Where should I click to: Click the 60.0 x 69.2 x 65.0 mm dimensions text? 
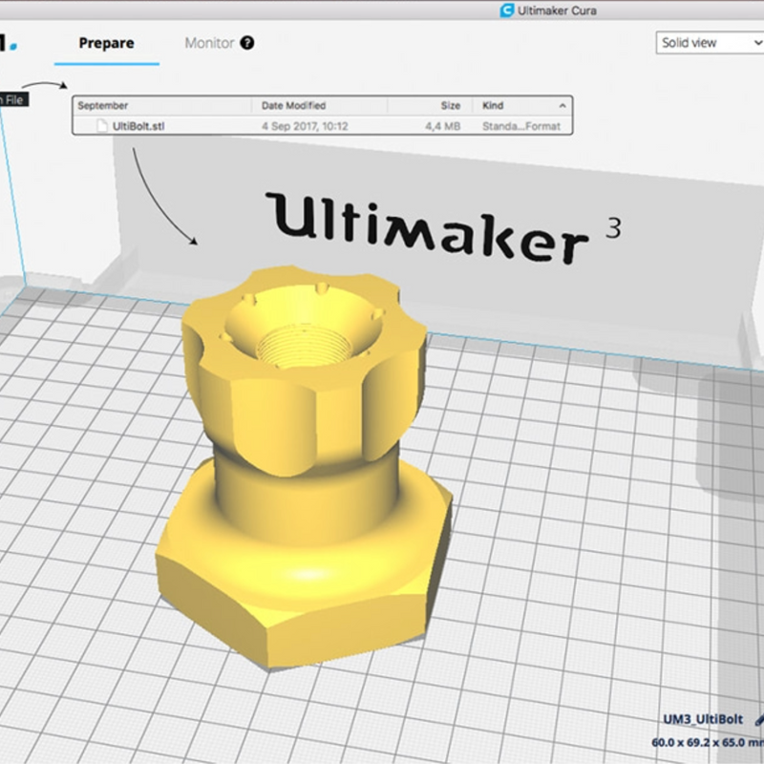[x=708, y=743]
